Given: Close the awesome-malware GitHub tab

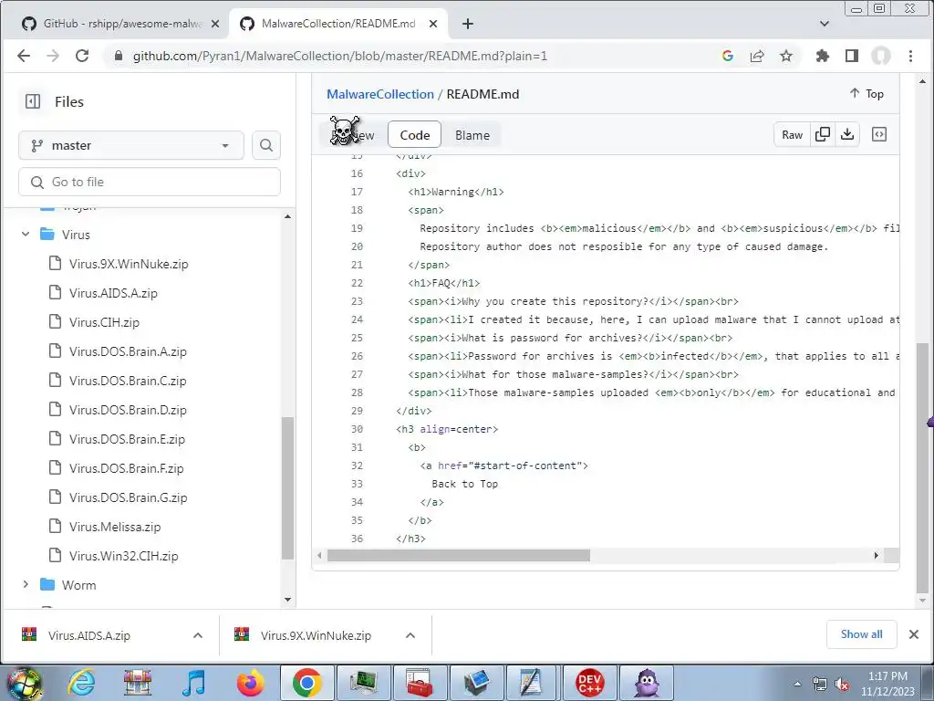Looking at the screenshot, I should [215, 24].
